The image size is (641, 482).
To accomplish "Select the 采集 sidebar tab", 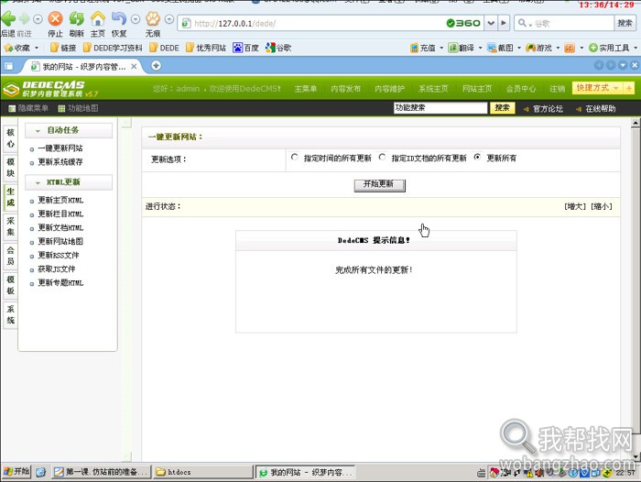I will click(x=11, y=226).
